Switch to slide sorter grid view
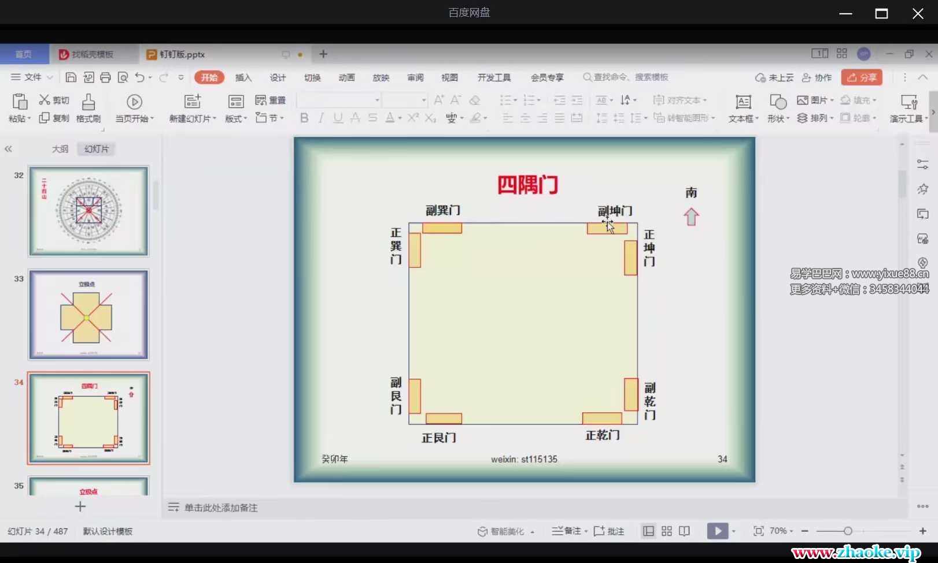The height and width of the screenshot is (563, 938). [667, 531]
